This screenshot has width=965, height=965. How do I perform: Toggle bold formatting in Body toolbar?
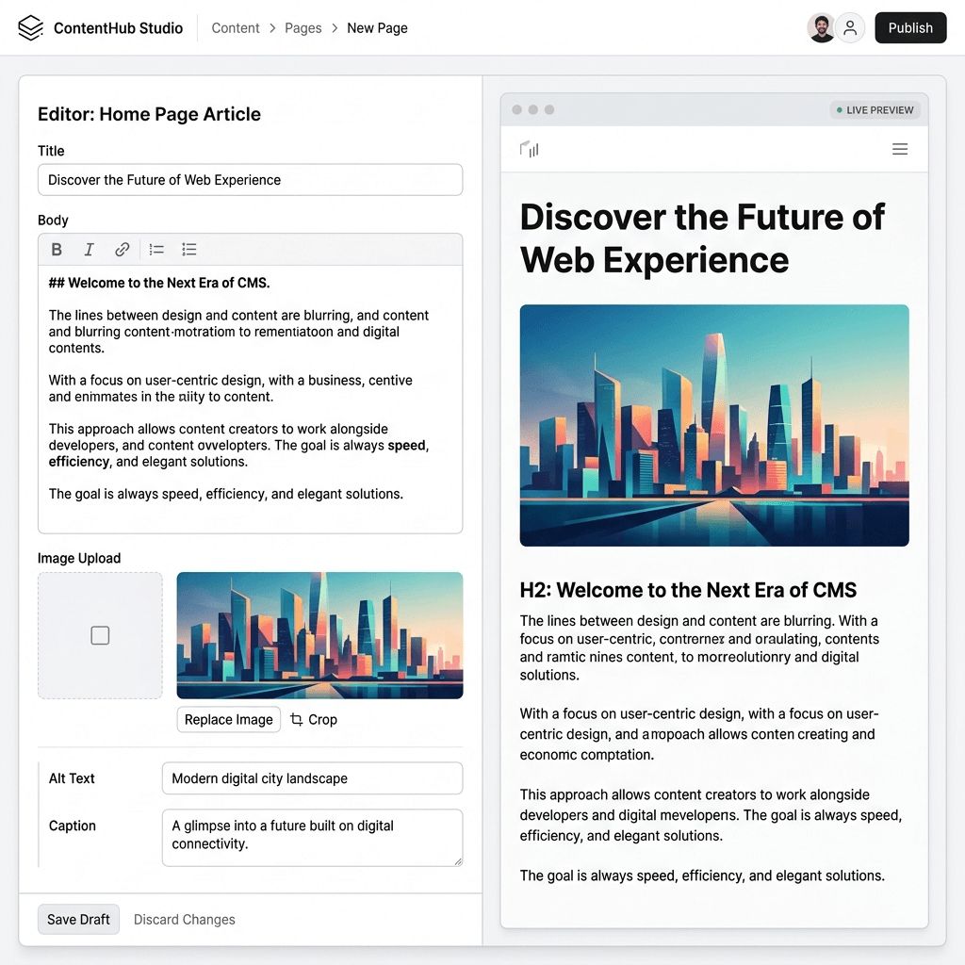pos(57,249)
